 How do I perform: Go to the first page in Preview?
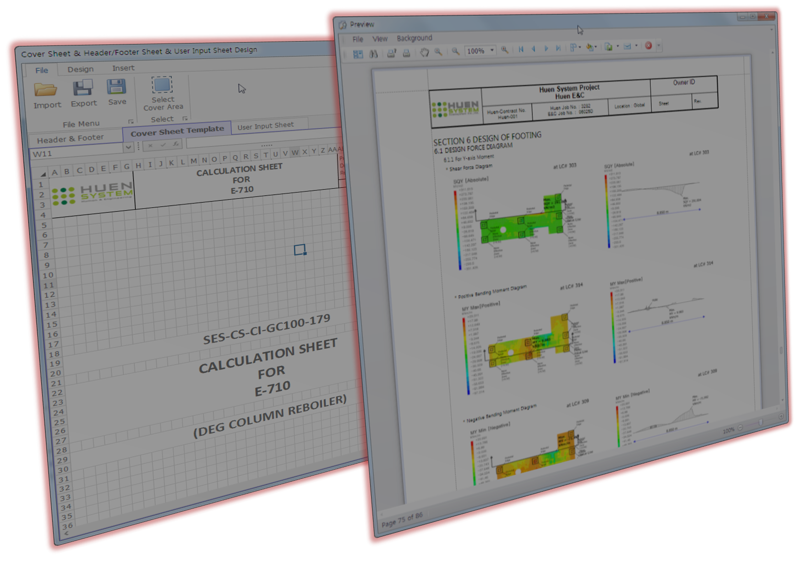coord(521,49)
